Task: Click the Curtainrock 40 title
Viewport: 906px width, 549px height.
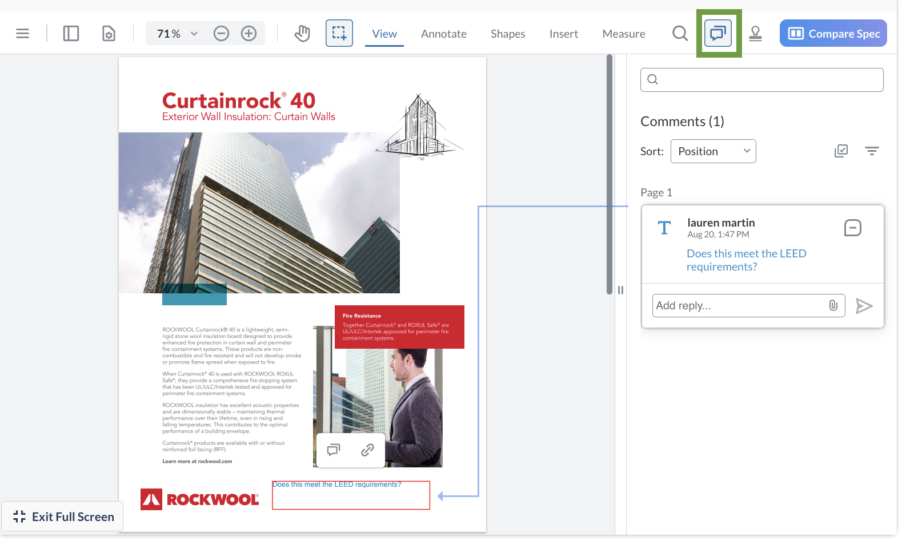Action: pyautogui.click(x=239, y=101)
